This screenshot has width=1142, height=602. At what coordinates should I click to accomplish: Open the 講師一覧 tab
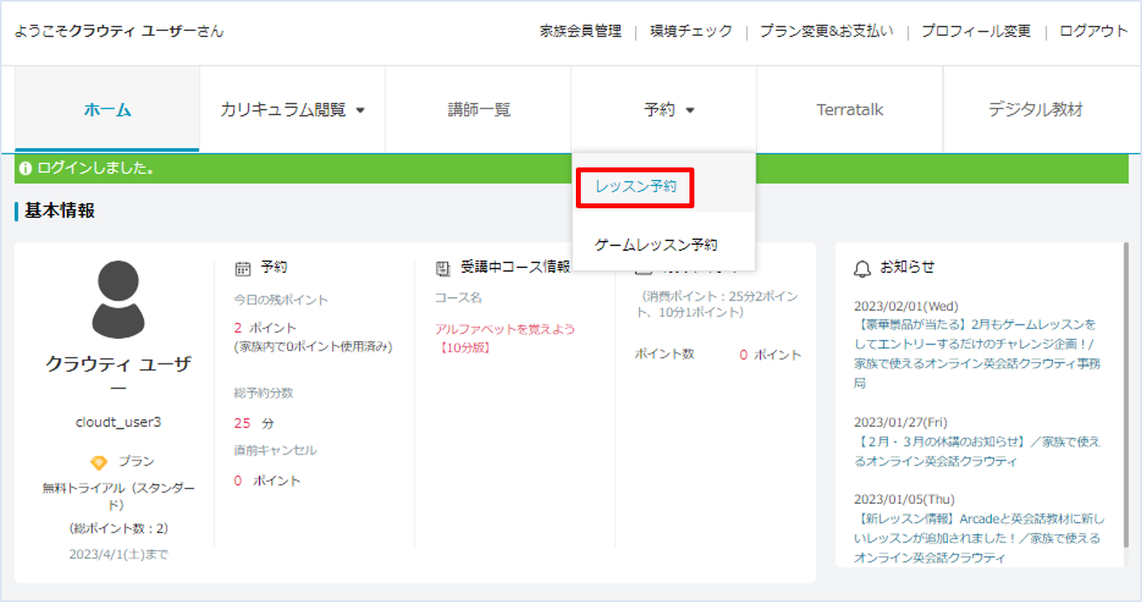[479, 109]
